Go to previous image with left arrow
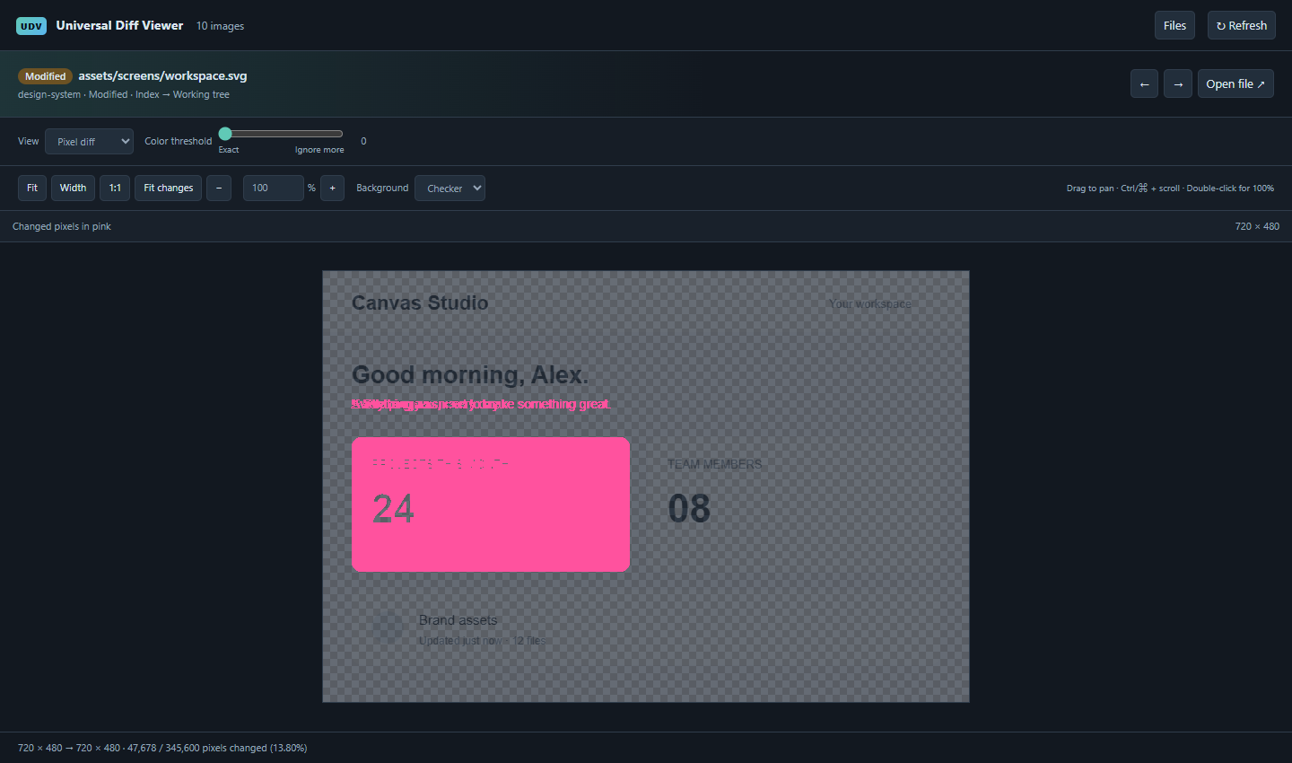This screenshot has height=763, width=1292. (1144, 83)
